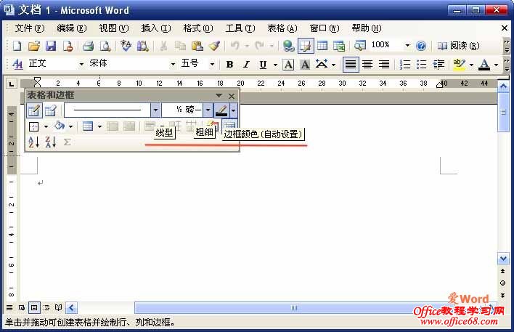This screenshot has height=332, width=514.
Task: Open the zoom 100% dropdown
Action: (407, 46)
